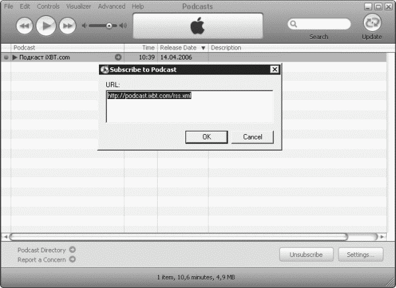Open podcast Settings button
Image resolution: width=396 pixels, height=288 pixels.
pos(360,254)
